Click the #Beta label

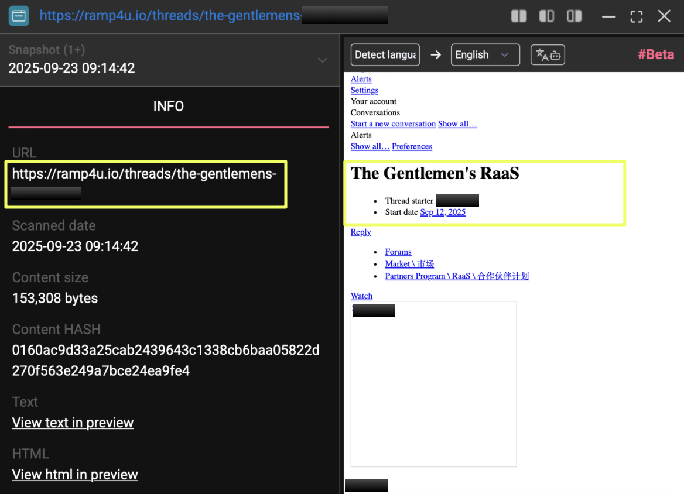click(656, 55)
